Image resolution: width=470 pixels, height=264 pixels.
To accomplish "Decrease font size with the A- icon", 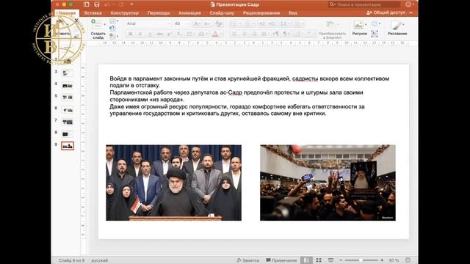I will (207, 23).
